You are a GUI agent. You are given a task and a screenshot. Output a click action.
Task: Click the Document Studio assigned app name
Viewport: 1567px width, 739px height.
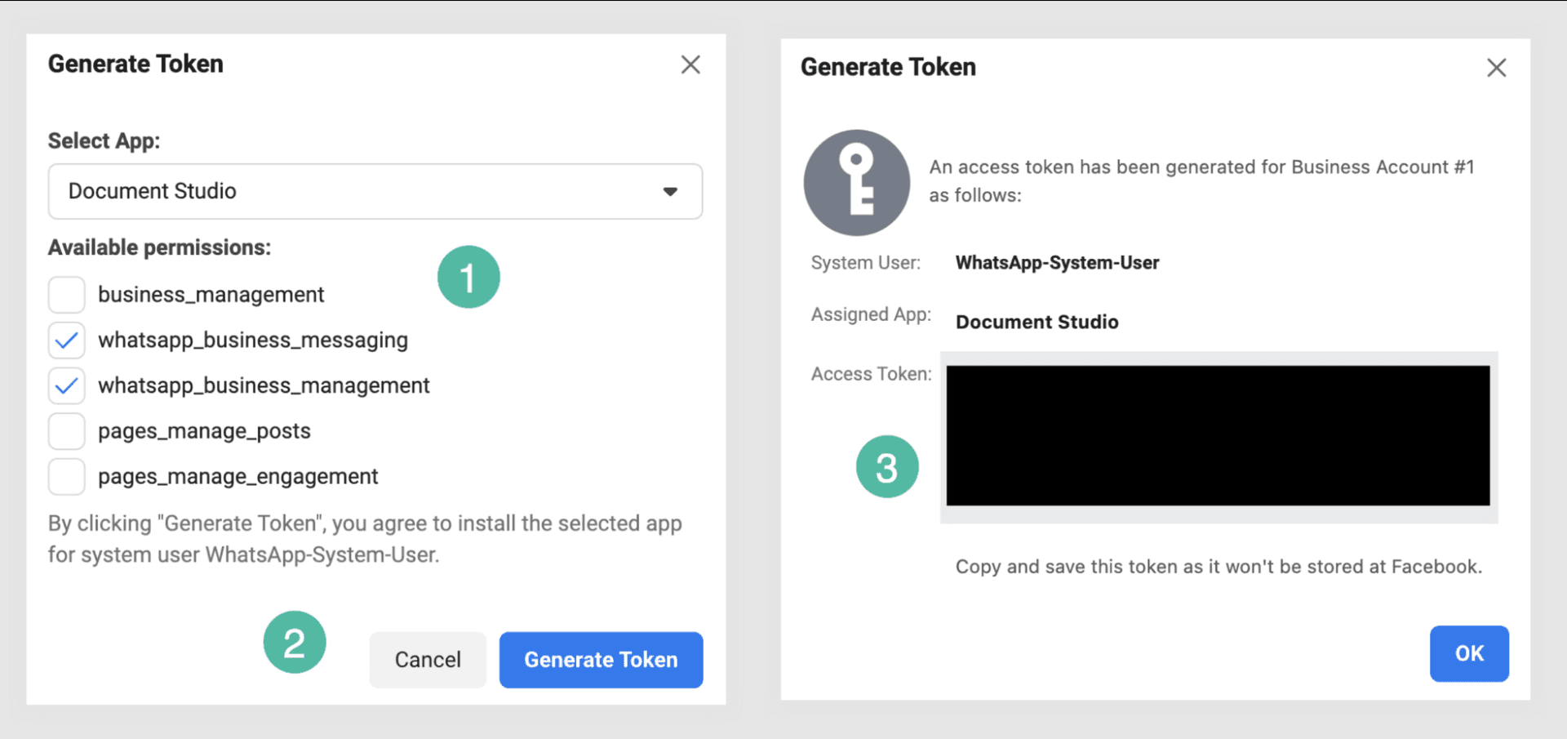[x=1037, y=322]
